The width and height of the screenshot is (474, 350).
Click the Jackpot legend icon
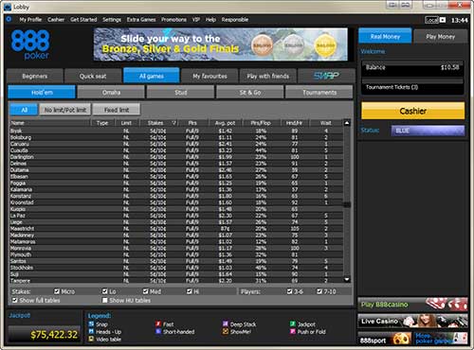[x=293, y=324]
